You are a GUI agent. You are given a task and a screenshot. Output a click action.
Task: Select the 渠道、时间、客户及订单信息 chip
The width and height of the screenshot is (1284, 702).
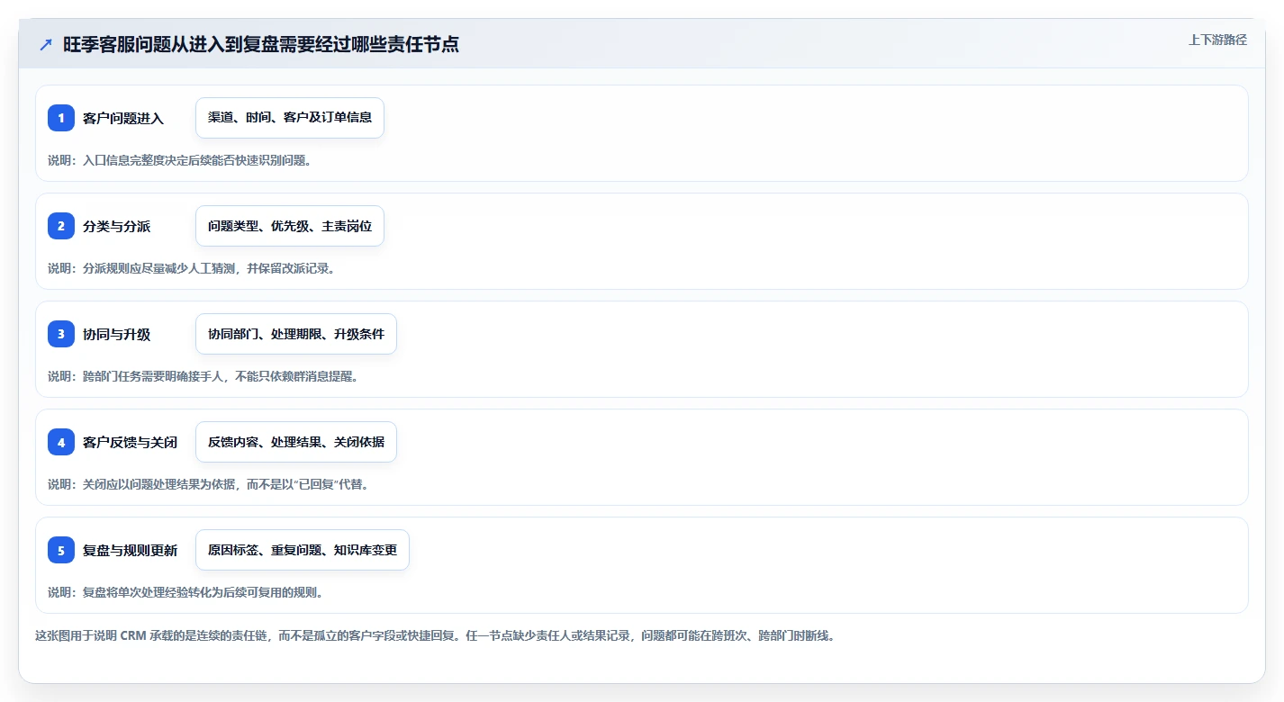point(290,118)
